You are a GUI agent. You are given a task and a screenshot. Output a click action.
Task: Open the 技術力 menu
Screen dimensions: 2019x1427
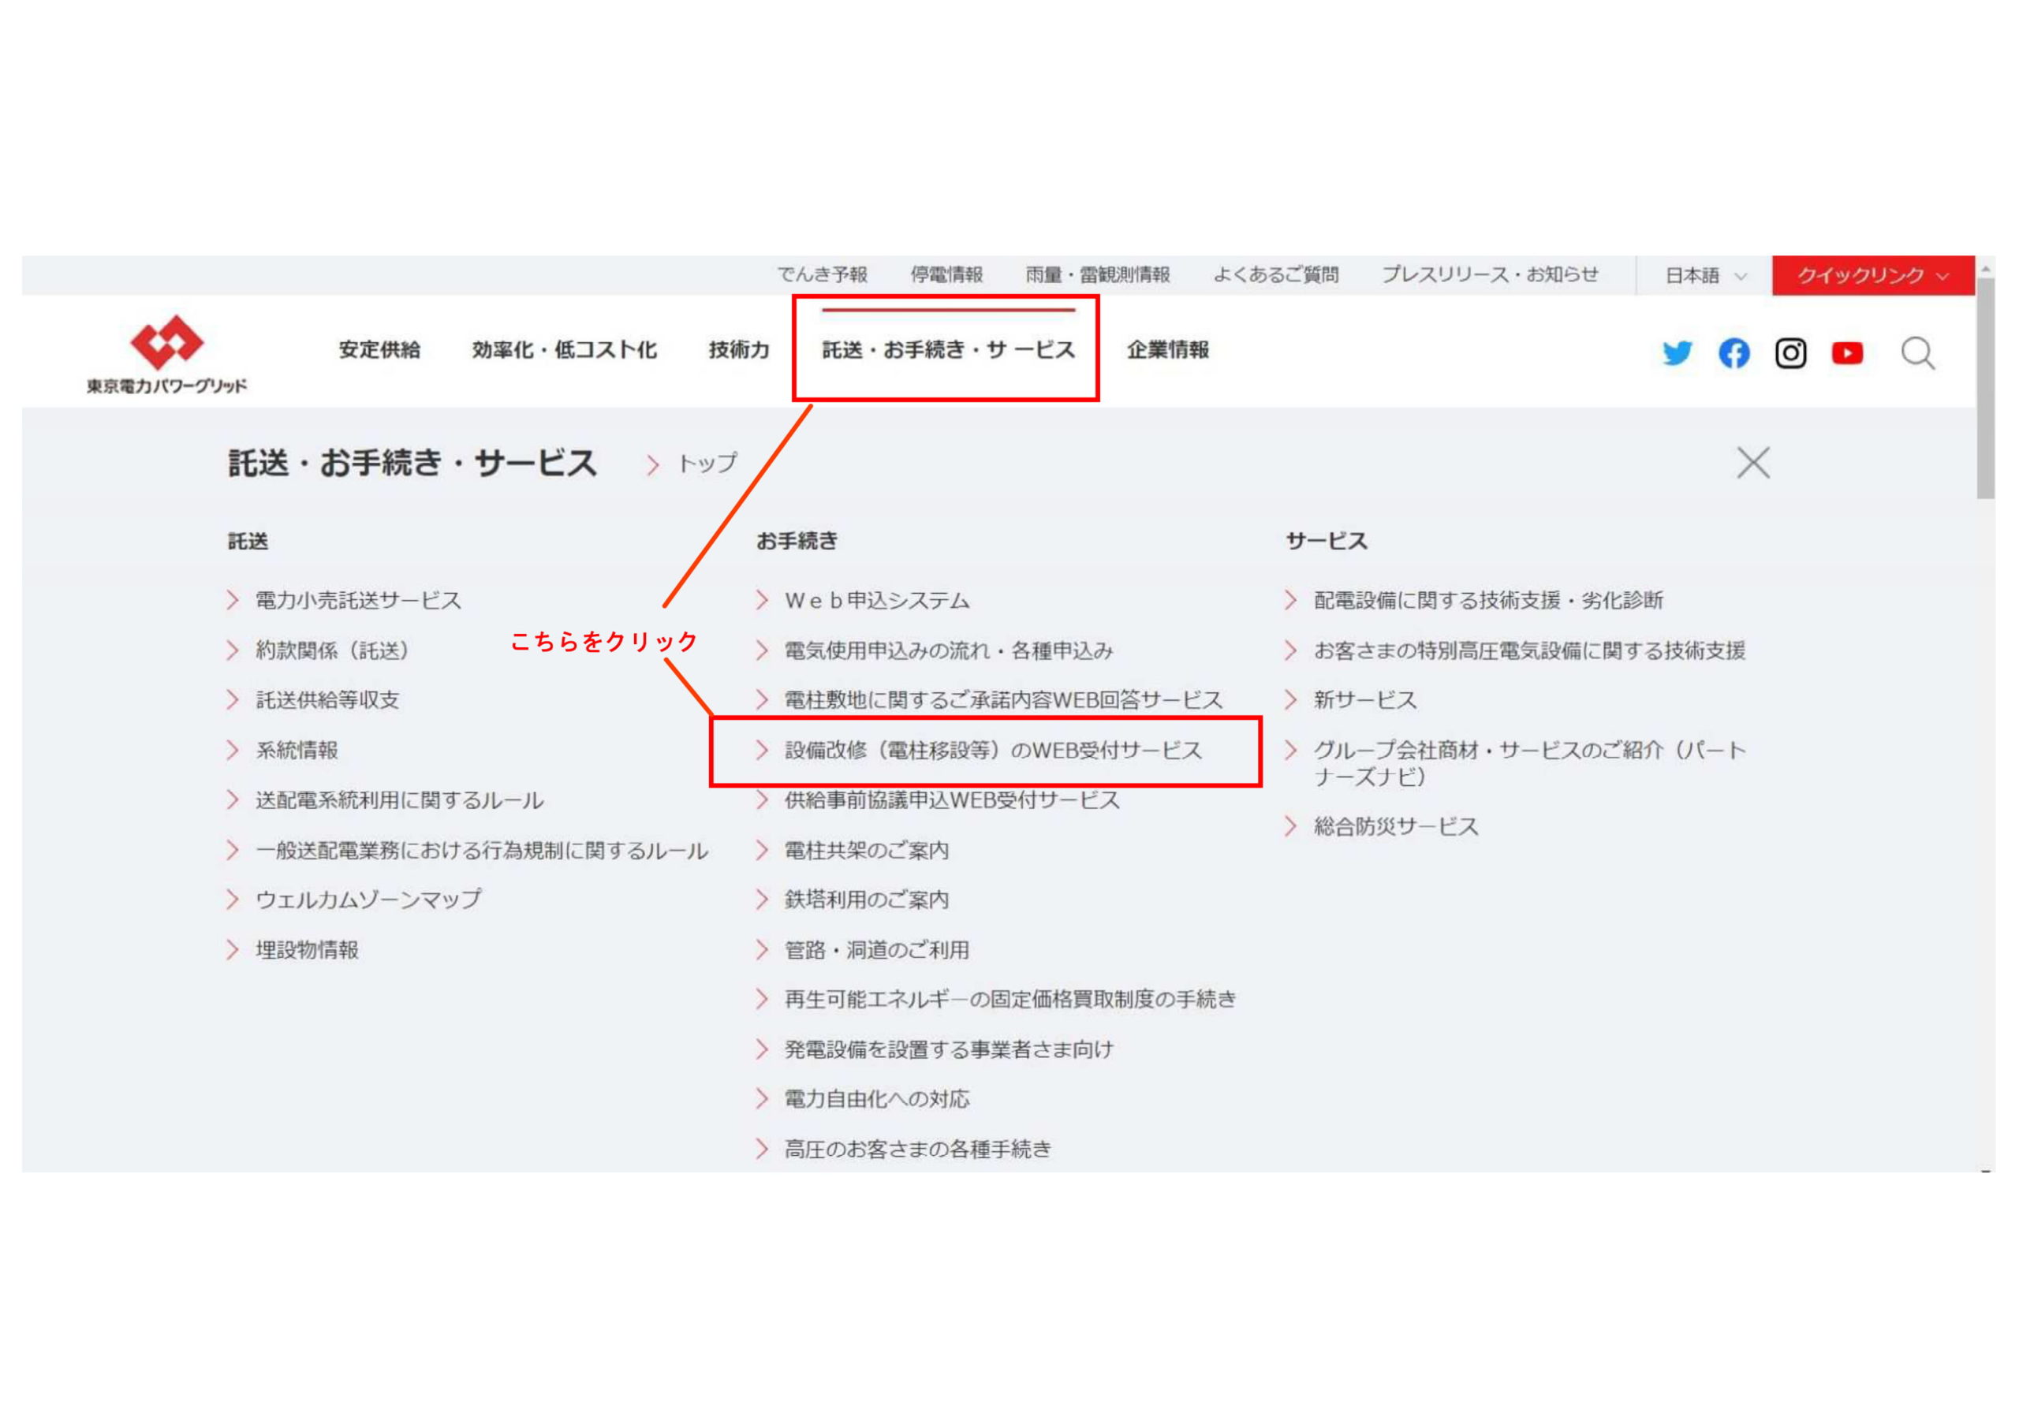point(740,350)
